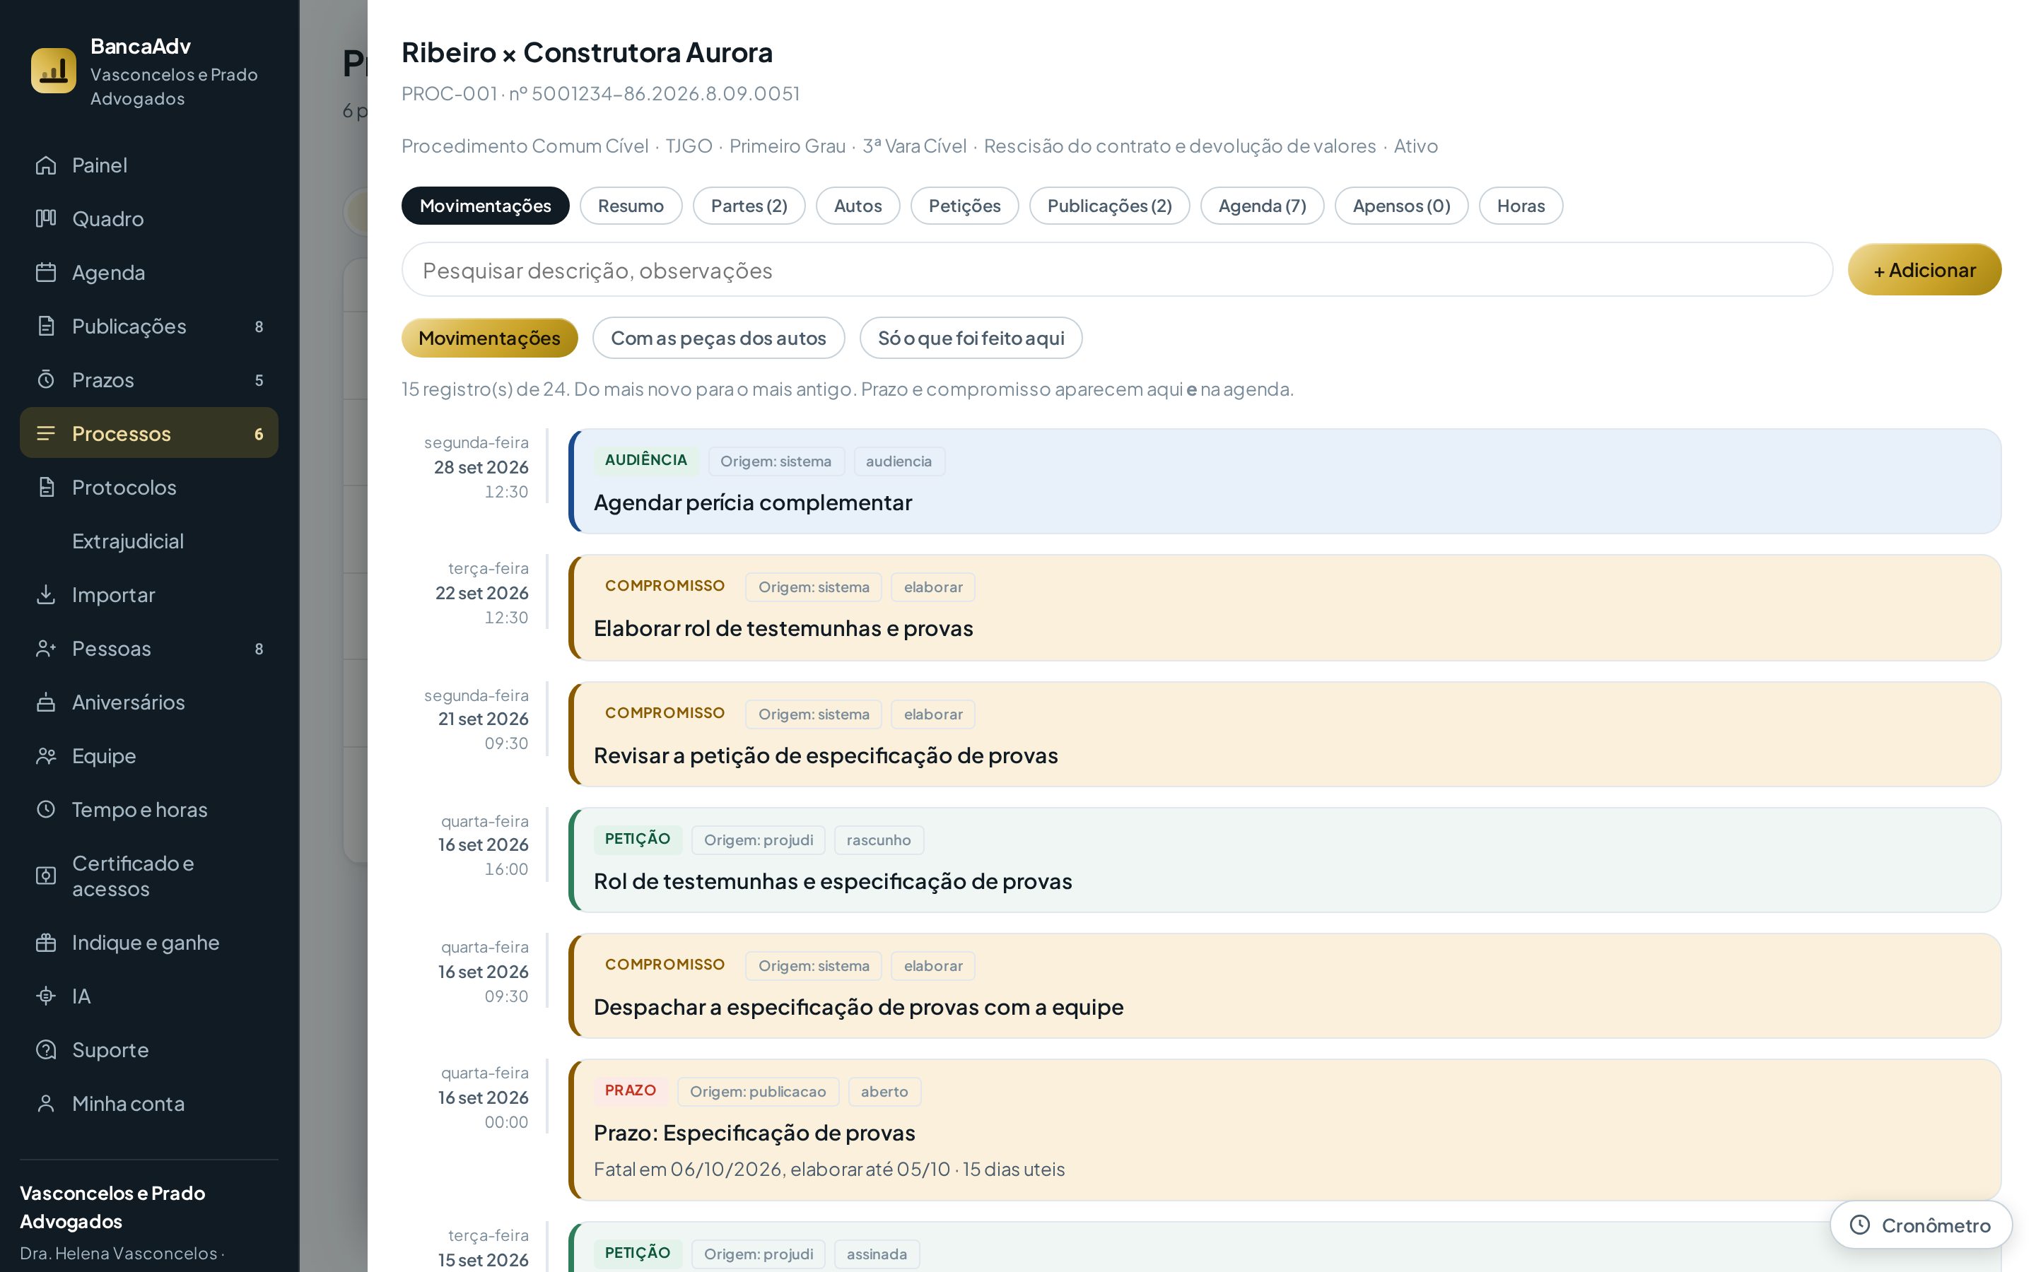Open Painel via its home icon
The height and width of the screenshot is (1272, 2036).
coord(46,165)
